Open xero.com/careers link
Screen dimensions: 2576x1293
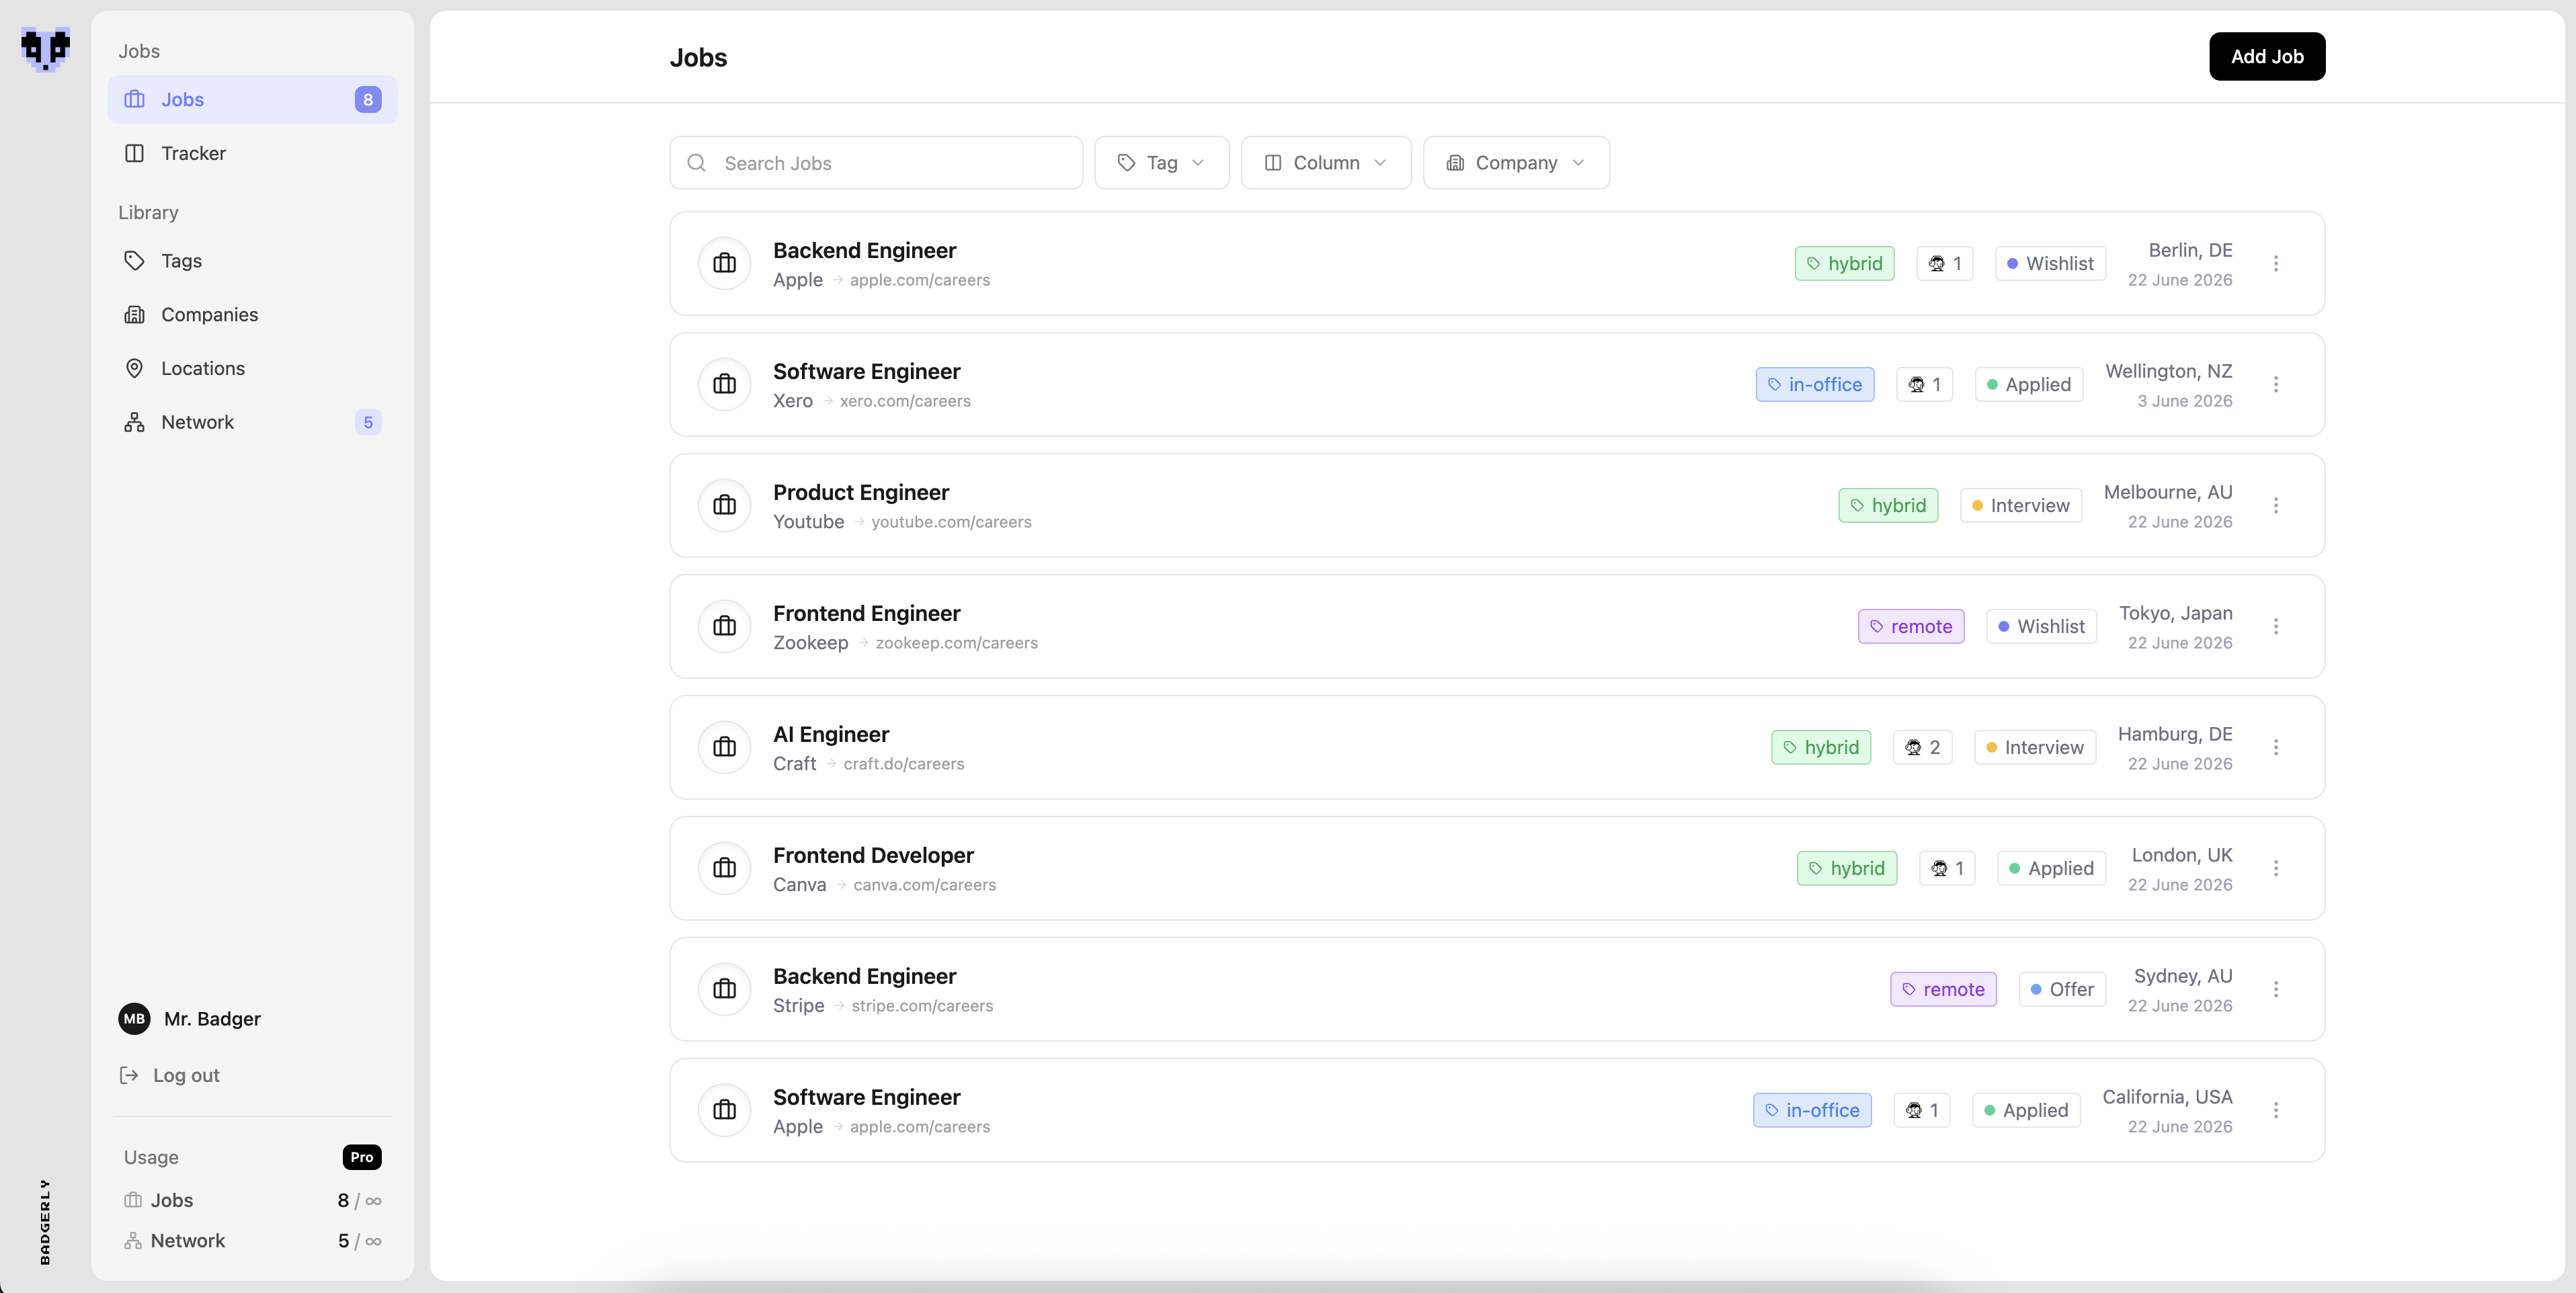(905, 401)
